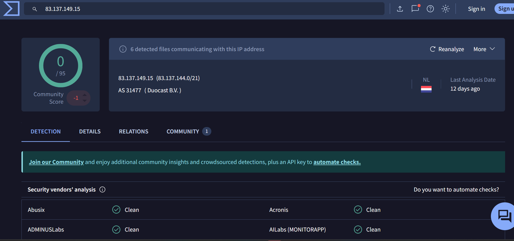514x241 pixels.
Task: Open the help question mark icon
Action: click(430, 9)
